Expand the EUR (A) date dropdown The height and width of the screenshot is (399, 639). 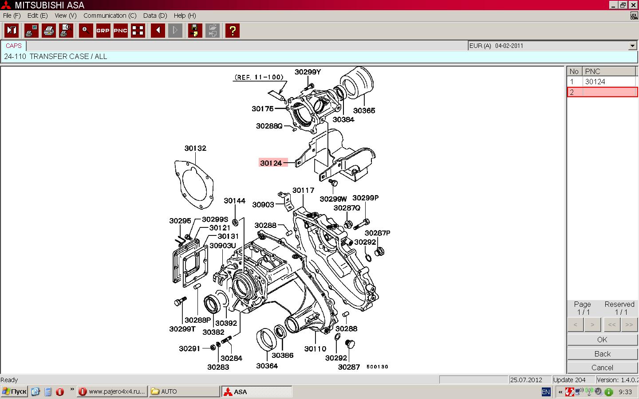coord(633,46)
